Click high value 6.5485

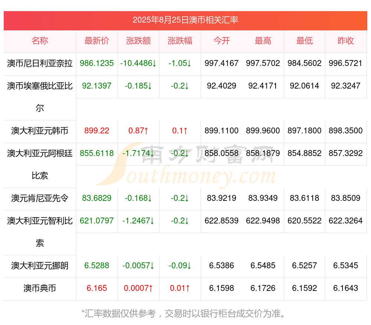[263, 266]
